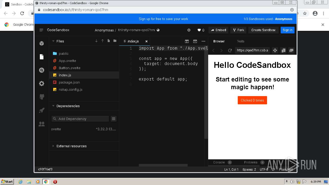Click the split editor layout icon
The image size is (329, 185).
click(187, 41)
